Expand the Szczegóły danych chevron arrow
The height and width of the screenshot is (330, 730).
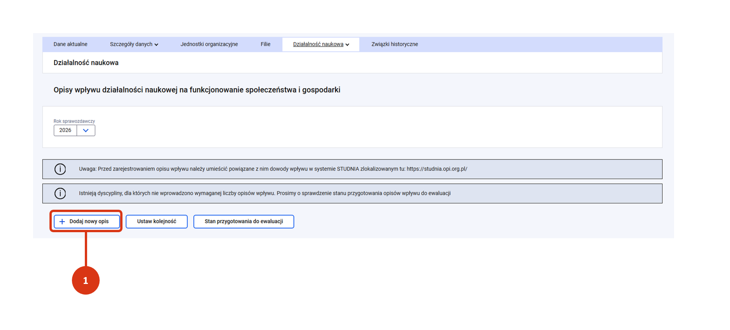click(x=156, y=45)
